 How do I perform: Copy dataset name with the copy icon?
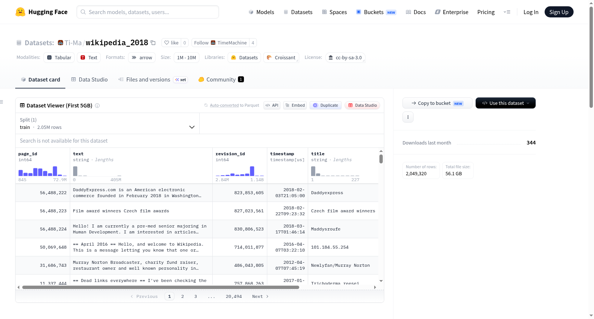tap(153, 43)
